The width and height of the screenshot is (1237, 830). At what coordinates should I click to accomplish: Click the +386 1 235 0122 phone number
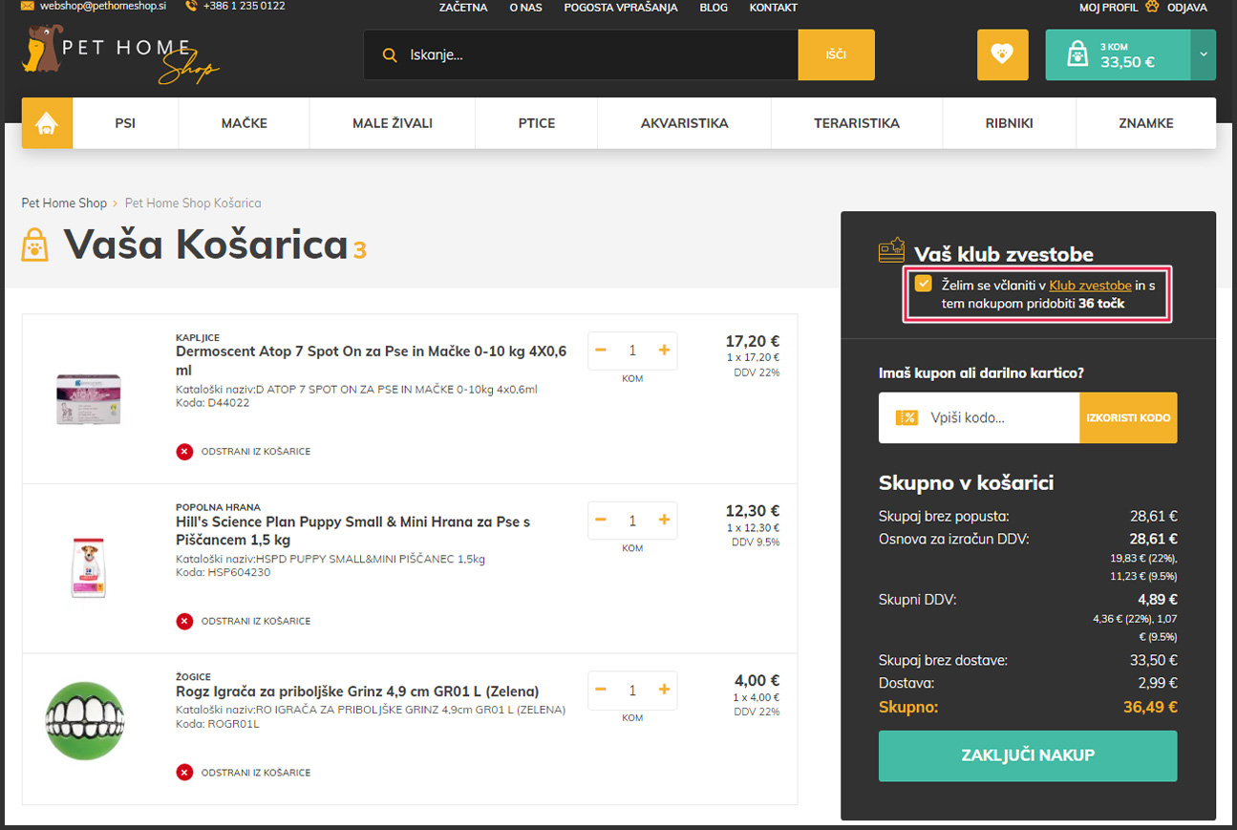(x=244, y=6)
